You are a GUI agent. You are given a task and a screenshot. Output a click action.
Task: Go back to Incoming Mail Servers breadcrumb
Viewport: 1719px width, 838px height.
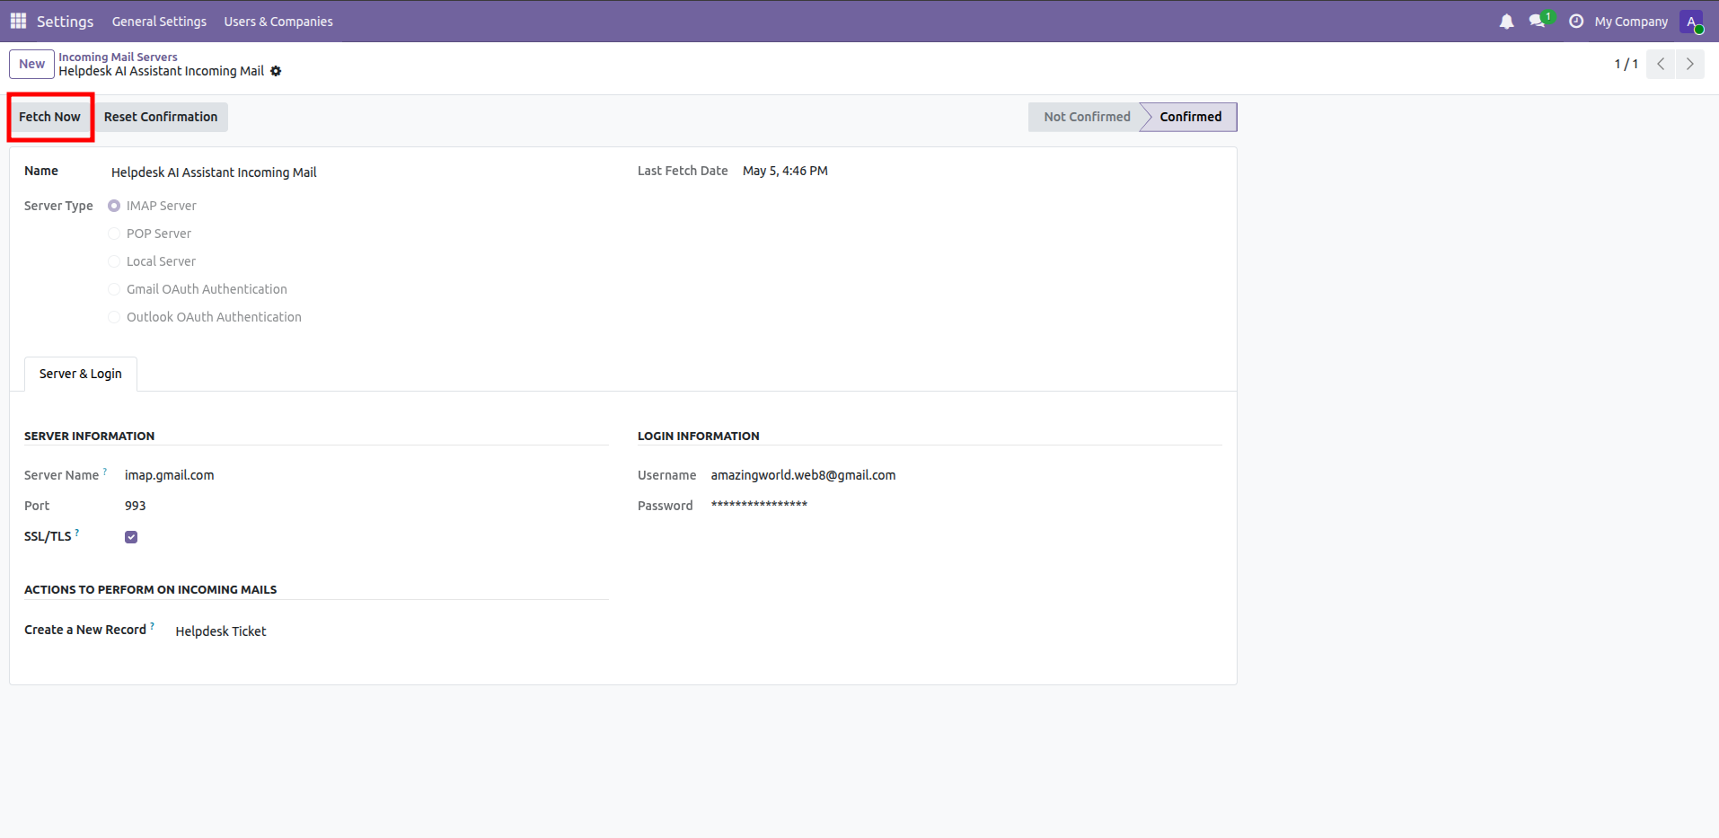coord(118,57)
